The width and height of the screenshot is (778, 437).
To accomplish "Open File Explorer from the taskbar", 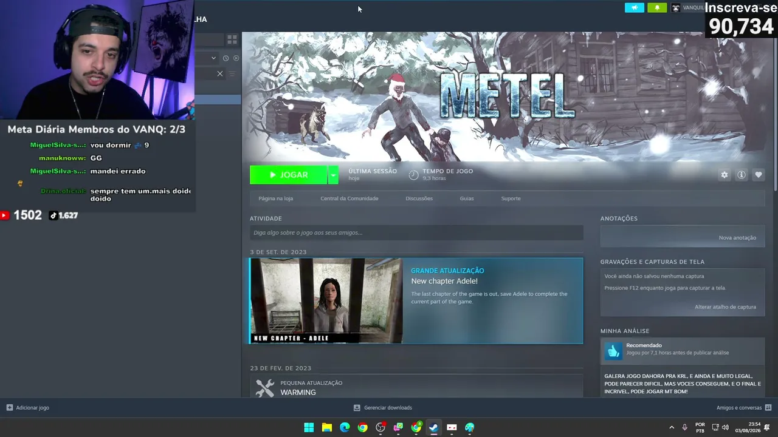I will 326,427.
